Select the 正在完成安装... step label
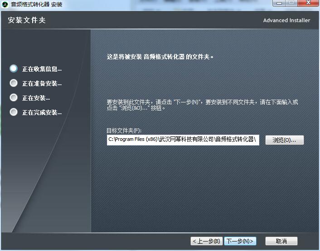320x251 pixels. pos(42,113)
